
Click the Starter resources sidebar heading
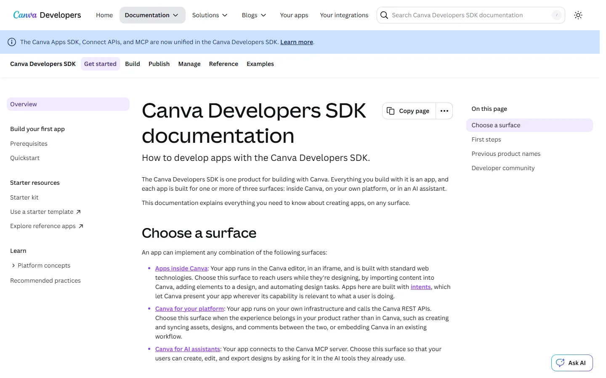coord(35,183)
